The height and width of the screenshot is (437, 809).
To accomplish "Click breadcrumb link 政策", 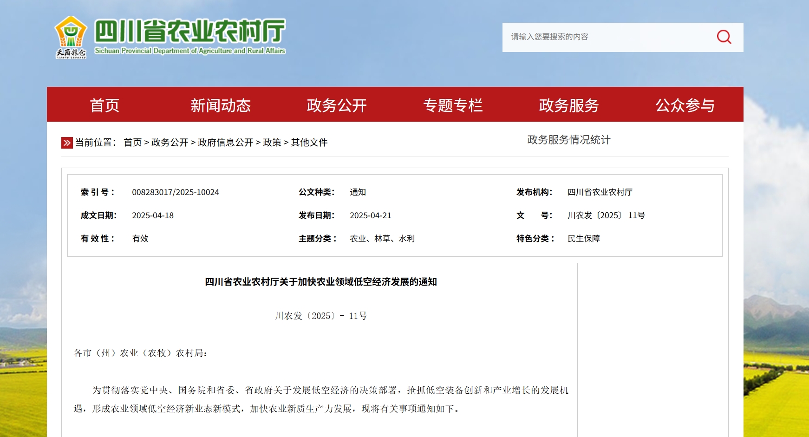I will pyautogui.click(x=272, y=143).
